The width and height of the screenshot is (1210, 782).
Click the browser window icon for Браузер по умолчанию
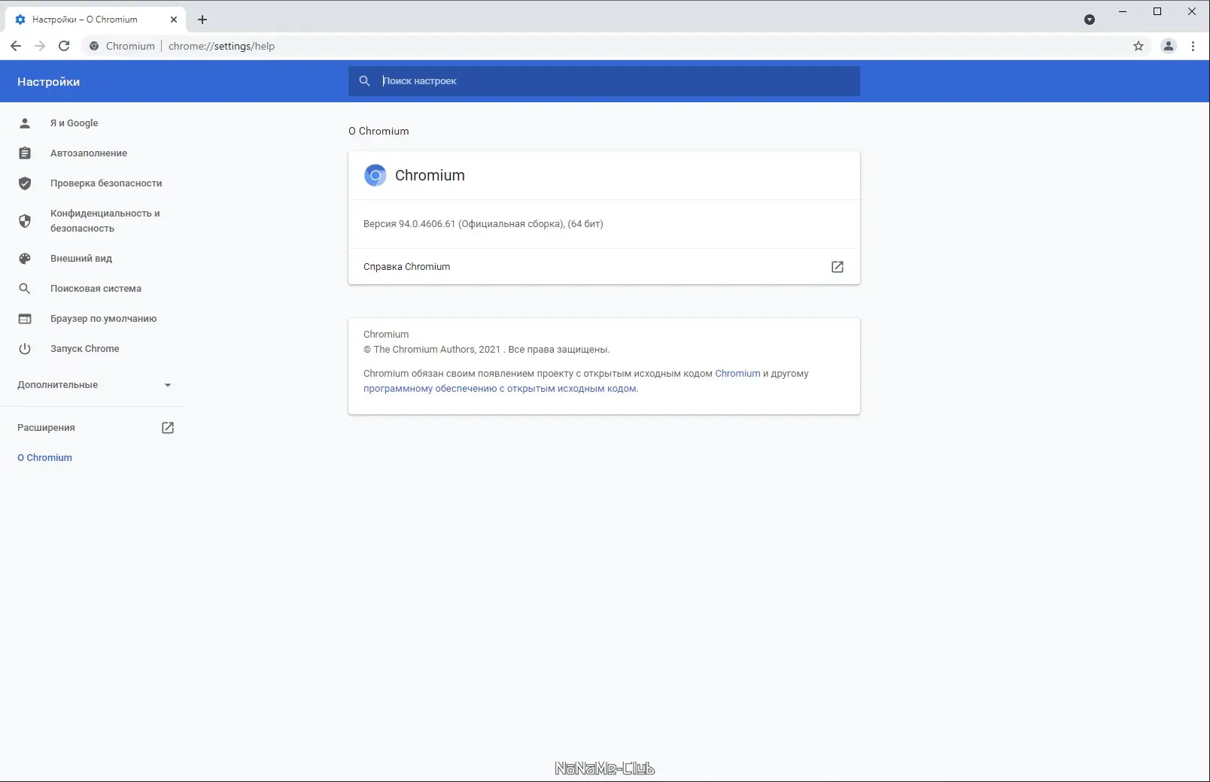click(x=25, y=319)
